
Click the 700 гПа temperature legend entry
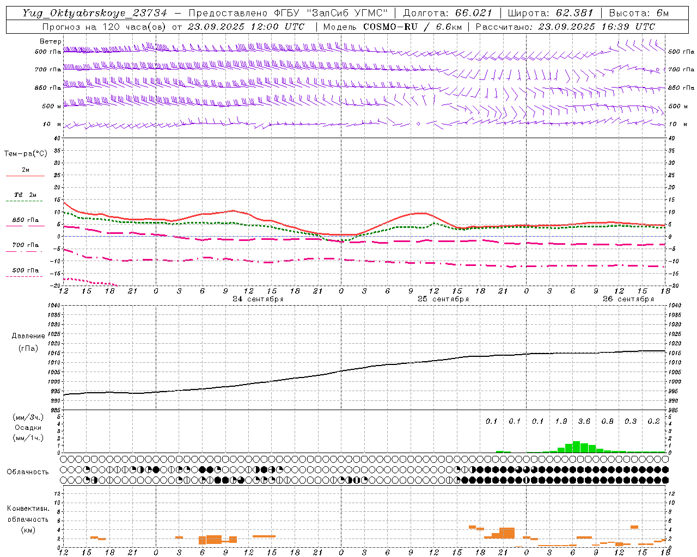click(x=25, y=245)
